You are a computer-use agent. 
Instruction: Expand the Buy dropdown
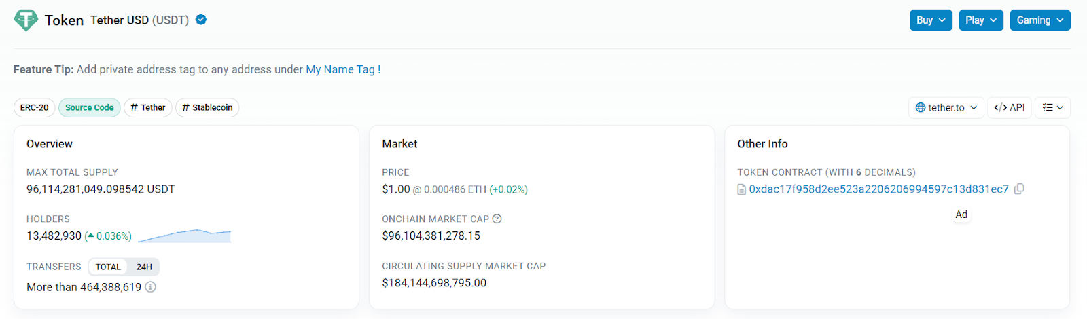(x=931, y=20)
